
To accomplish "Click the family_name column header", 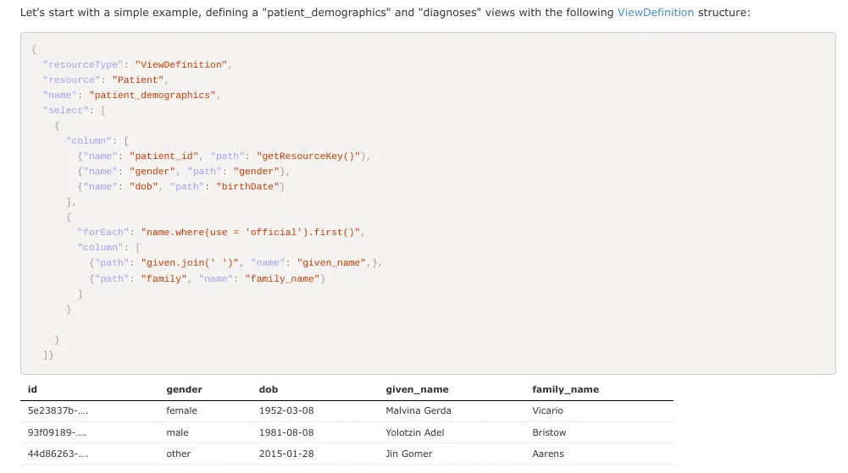I will tap(565, 389).
